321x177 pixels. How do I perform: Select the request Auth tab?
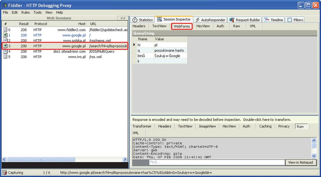220,26
